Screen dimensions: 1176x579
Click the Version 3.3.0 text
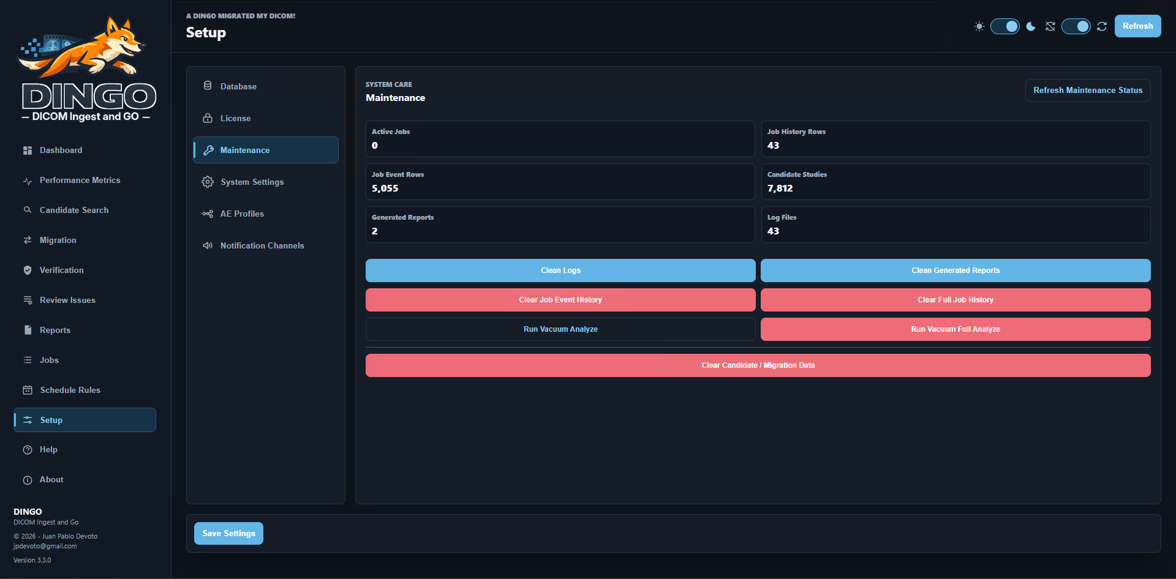tap(32, 560)
